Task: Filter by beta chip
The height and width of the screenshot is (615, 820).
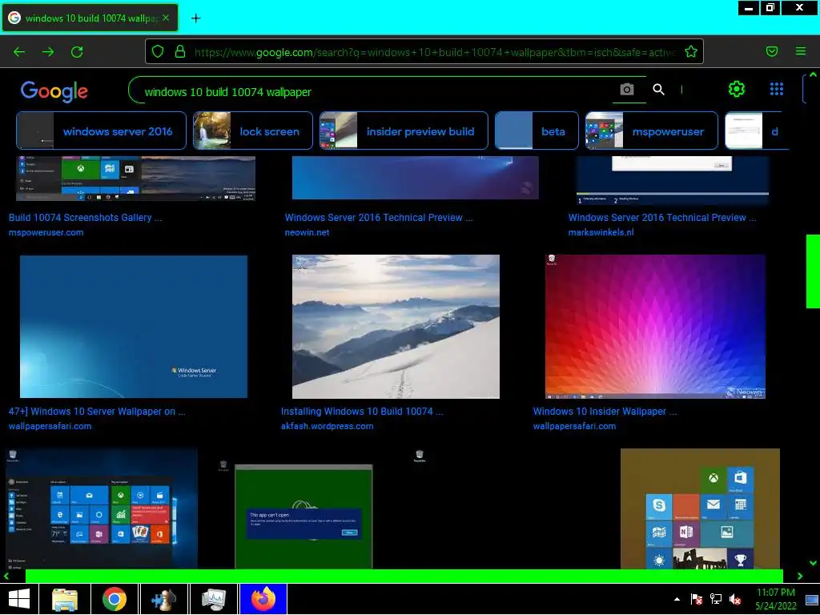Action: point(537,131)
